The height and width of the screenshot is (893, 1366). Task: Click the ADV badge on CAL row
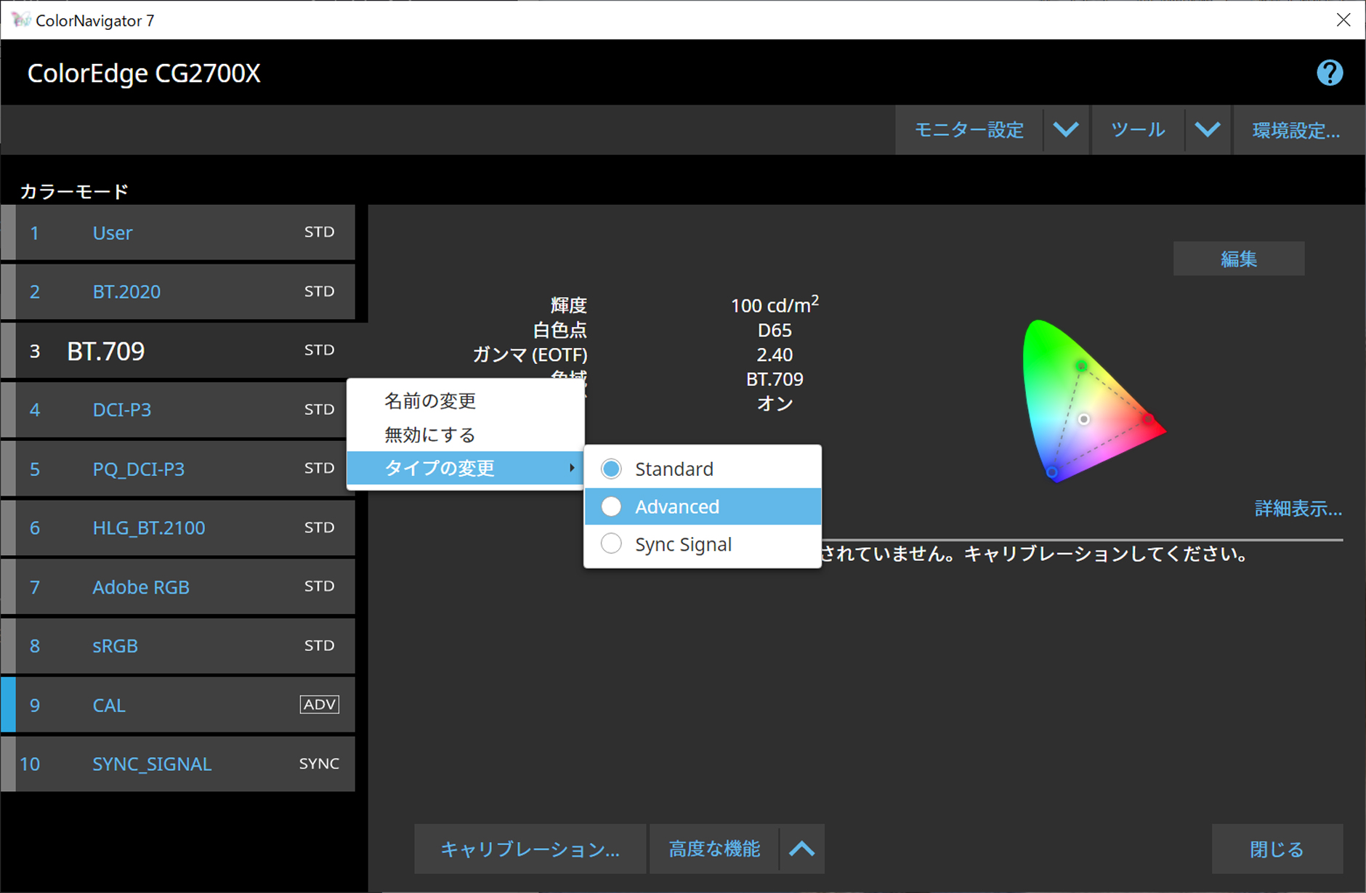320,704
